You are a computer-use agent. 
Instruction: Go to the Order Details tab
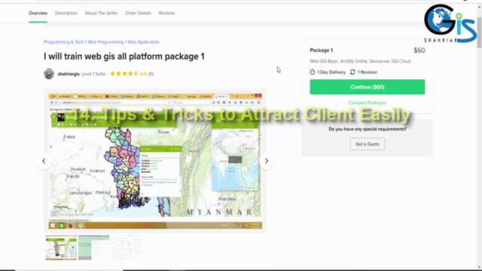click(138, 14)
